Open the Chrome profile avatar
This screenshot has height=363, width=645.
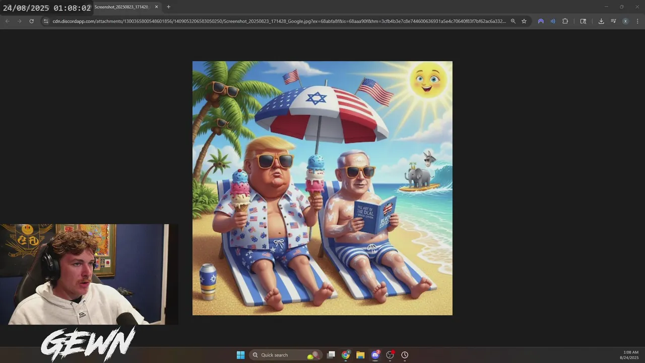point(625,21)
